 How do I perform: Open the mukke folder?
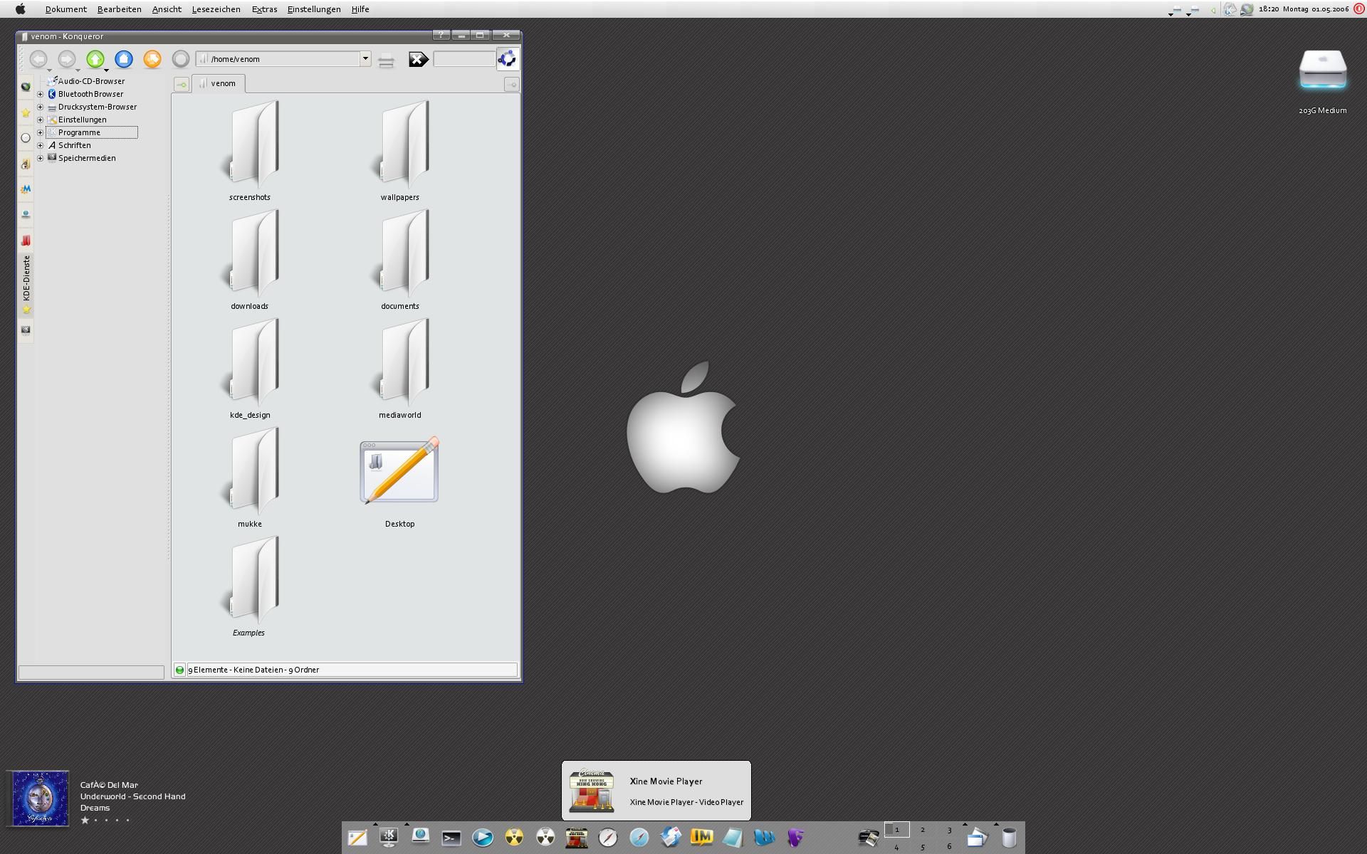250,478
